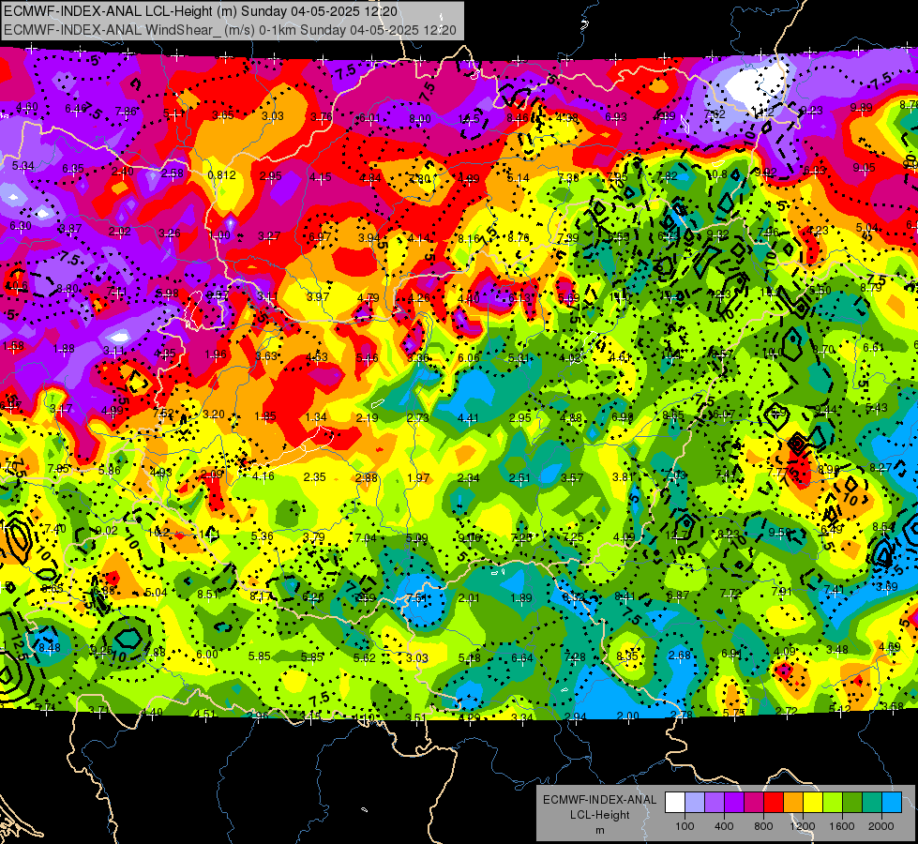Click the grid value 2.40
918x844 pixels.
122,171
